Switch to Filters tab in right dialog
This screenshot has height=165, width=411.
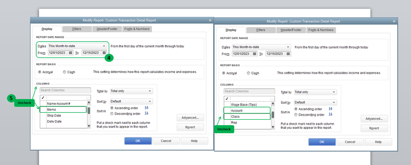point(261,30)
